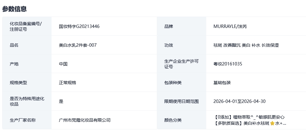Image resolution: width=306 pixels, height=133 pixels.
Task: Expand the truncated 颜色分类 value text
Action: (250, 123)
